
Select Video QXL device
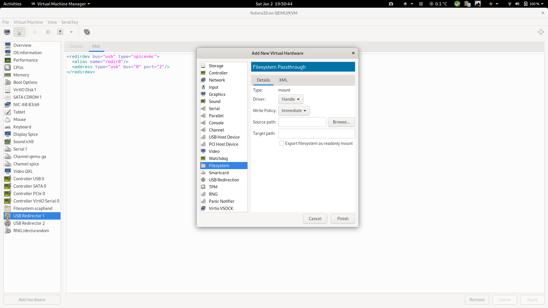pos(32,171)
